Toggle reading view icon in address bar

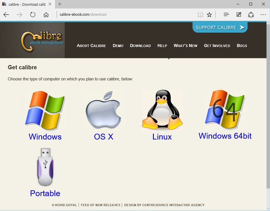[200, 15]
